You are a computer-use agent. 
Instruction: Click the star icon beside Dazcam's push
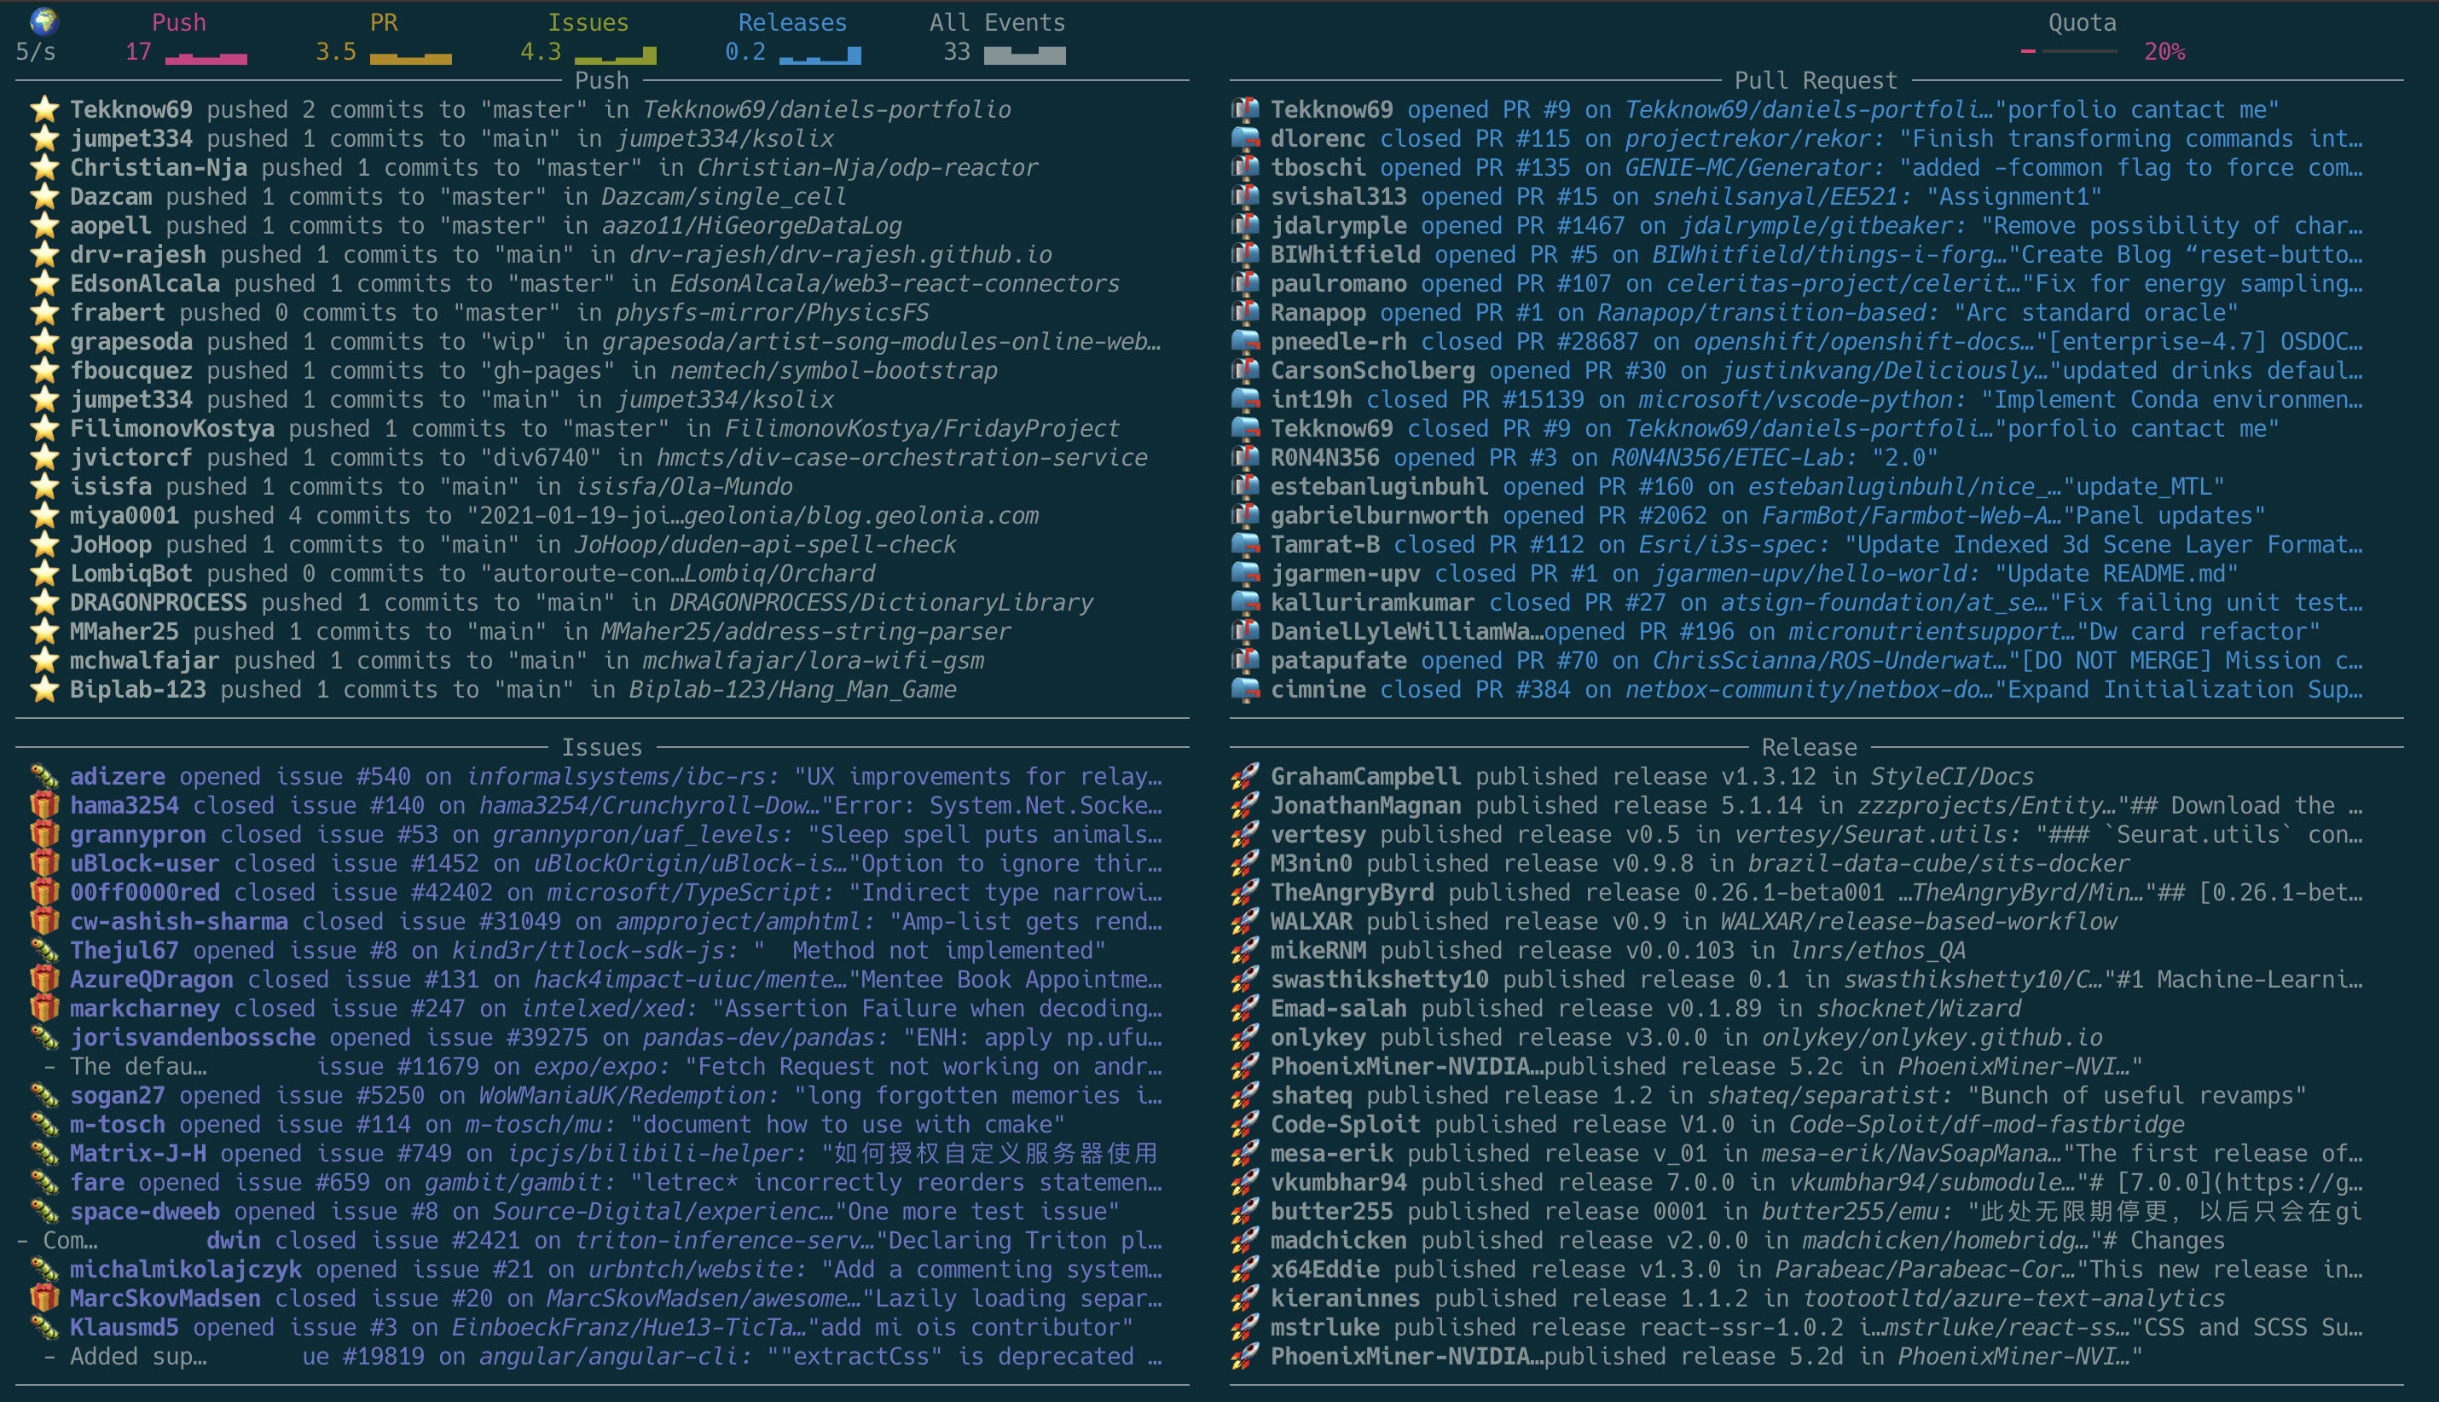tap(43, 196)
